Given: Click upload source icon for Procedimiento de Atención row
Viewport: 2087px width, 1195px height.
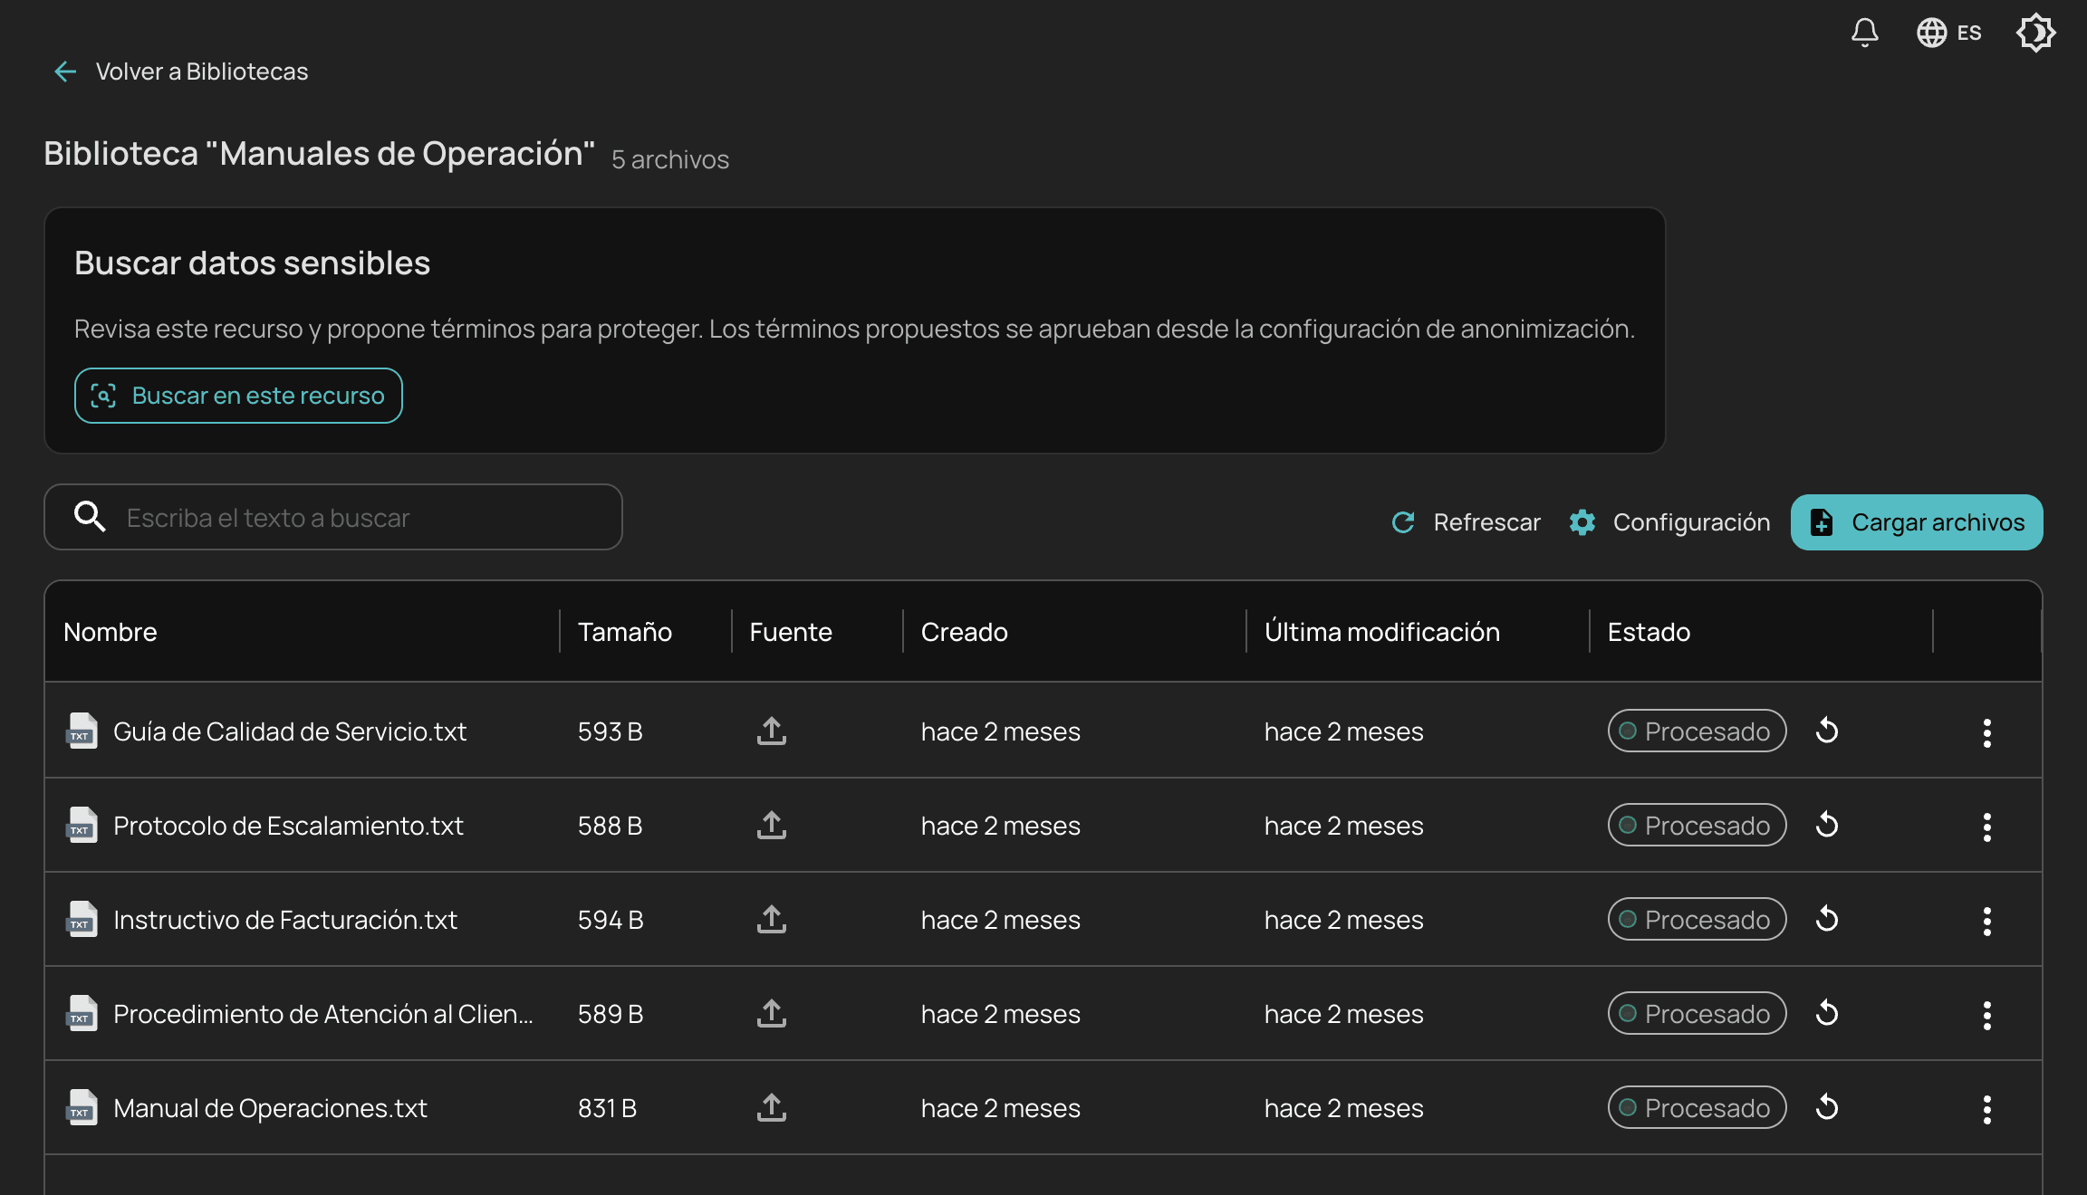Looking at the screenshot, I should click(x=772, y=1013).
